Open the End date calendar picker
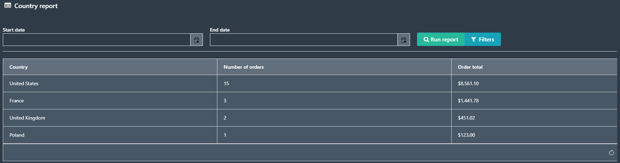 [404, 40]
